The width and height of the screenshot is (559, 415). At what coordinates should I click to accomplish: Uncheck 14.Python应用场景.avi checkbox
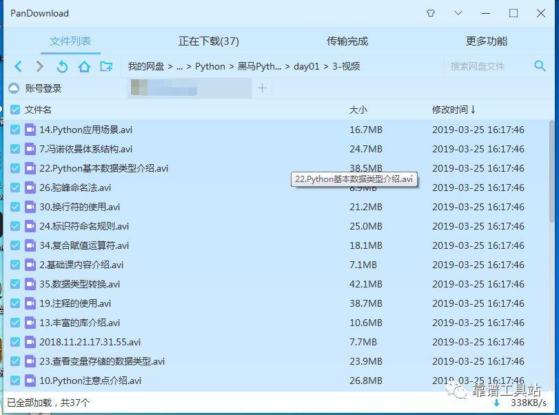(x=15, y=130)
